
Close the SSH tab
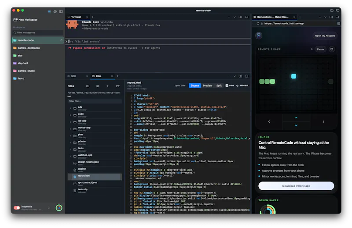(x=87, y=76)
